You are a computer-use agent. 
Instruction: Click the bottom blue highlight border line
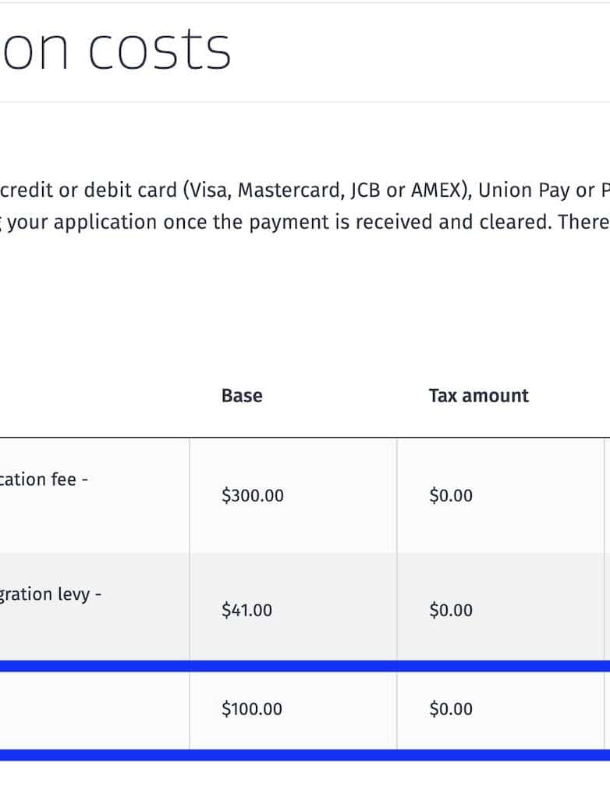pyautogui.click(x=304, y=755)
